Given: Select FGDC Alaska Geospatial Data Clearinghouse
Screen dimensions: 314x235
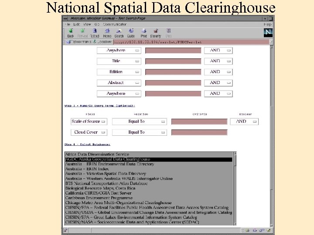Looking at the screenshot, I should [149, 159].
